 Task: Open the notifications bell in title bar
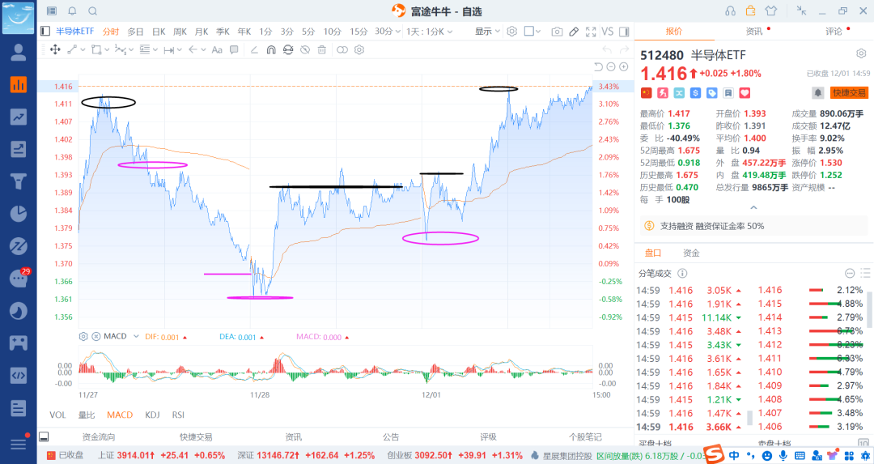[x=73, y=11]
